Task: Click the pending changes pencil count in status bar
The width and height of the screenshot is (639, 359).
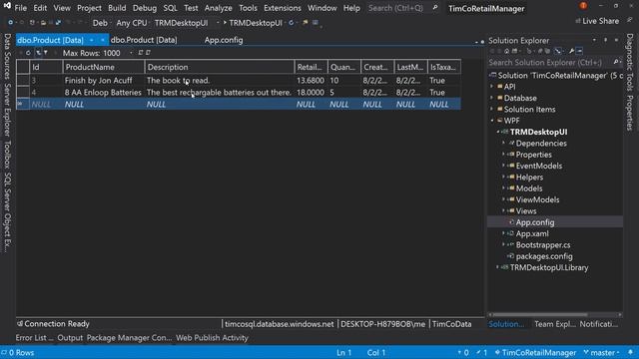Action: (x=481, y=352)
